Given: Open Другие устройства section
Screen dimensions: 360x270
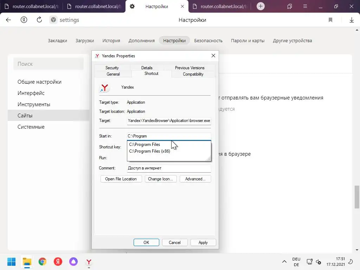Looking at the screenshot, I should point(292,41).
